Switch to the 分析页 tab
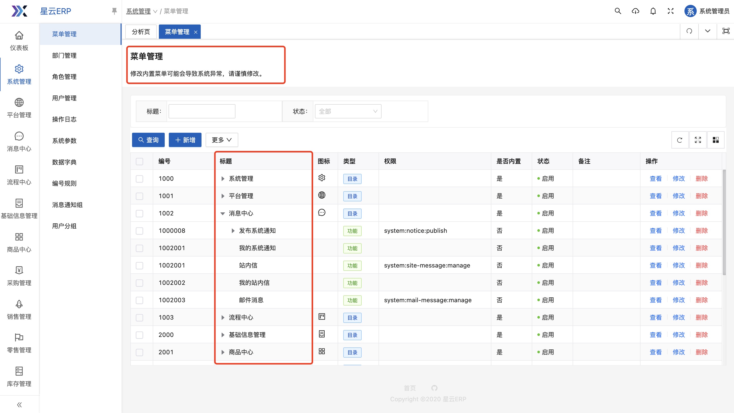 click(x=141, y=32)
